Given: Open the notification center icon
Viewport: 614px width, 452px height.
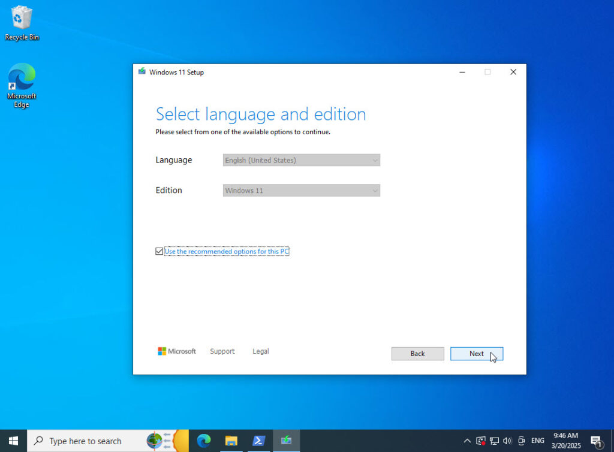Looking at the screenshot, I should [x=597, y=441].
